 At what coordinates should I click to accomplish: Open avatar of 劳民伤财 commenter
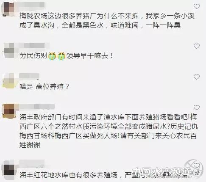point(9,50)
